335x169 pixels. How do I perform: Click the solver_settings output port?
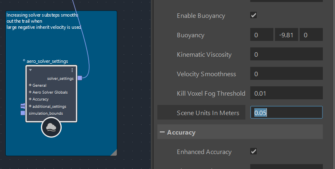coord(79,78)
